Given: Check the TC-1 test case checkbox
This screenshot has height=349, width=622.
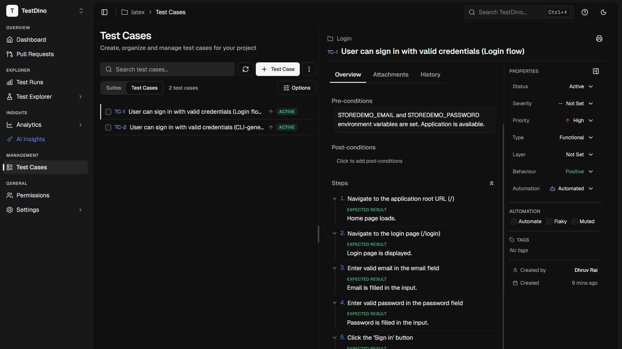Looking at the screenshot, I should tap(108, 112).
